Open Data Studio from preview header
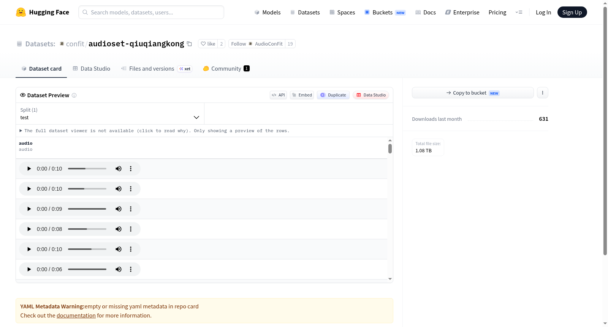 371,95
